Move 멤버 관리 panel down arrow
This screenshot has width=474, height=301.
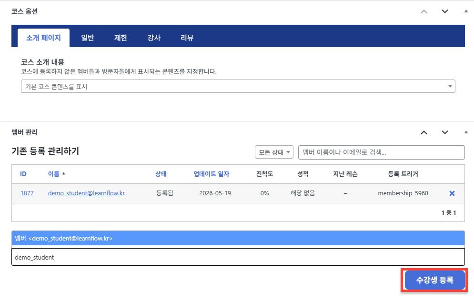click(x=444, y=132)
